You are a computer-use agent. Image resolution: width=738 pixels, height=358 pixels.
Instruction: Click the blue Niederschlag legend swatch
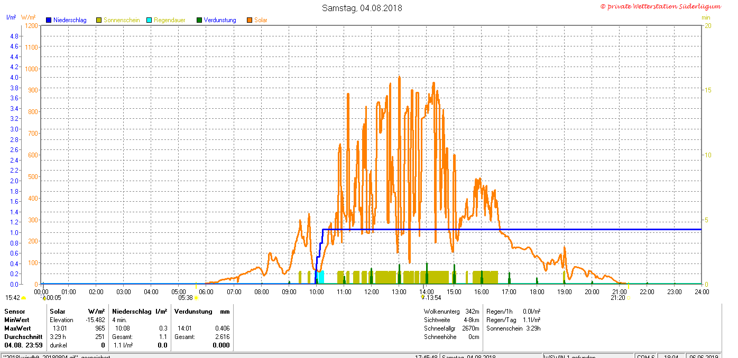pyautogui.click(x=48, y=20)
